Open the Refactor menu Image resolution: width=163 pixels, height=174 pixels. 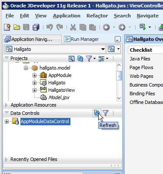click(97, 16)
